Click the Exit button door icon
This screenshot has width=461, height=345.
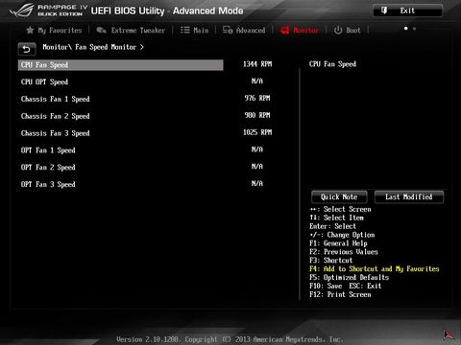(384, 11)
